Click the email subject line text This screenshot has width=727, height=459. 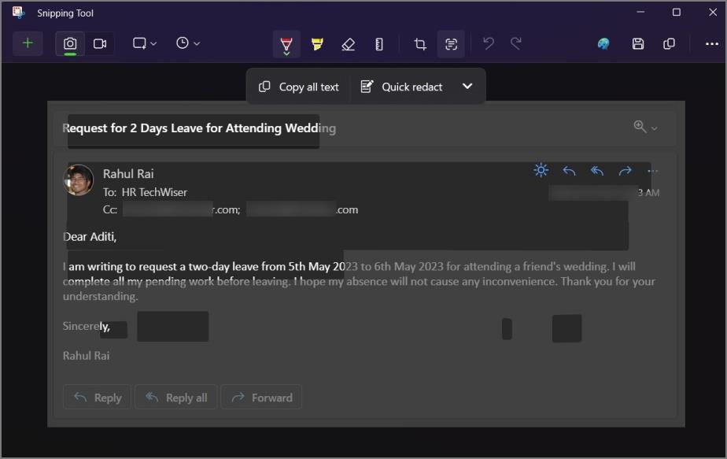[x=199, y=128]
